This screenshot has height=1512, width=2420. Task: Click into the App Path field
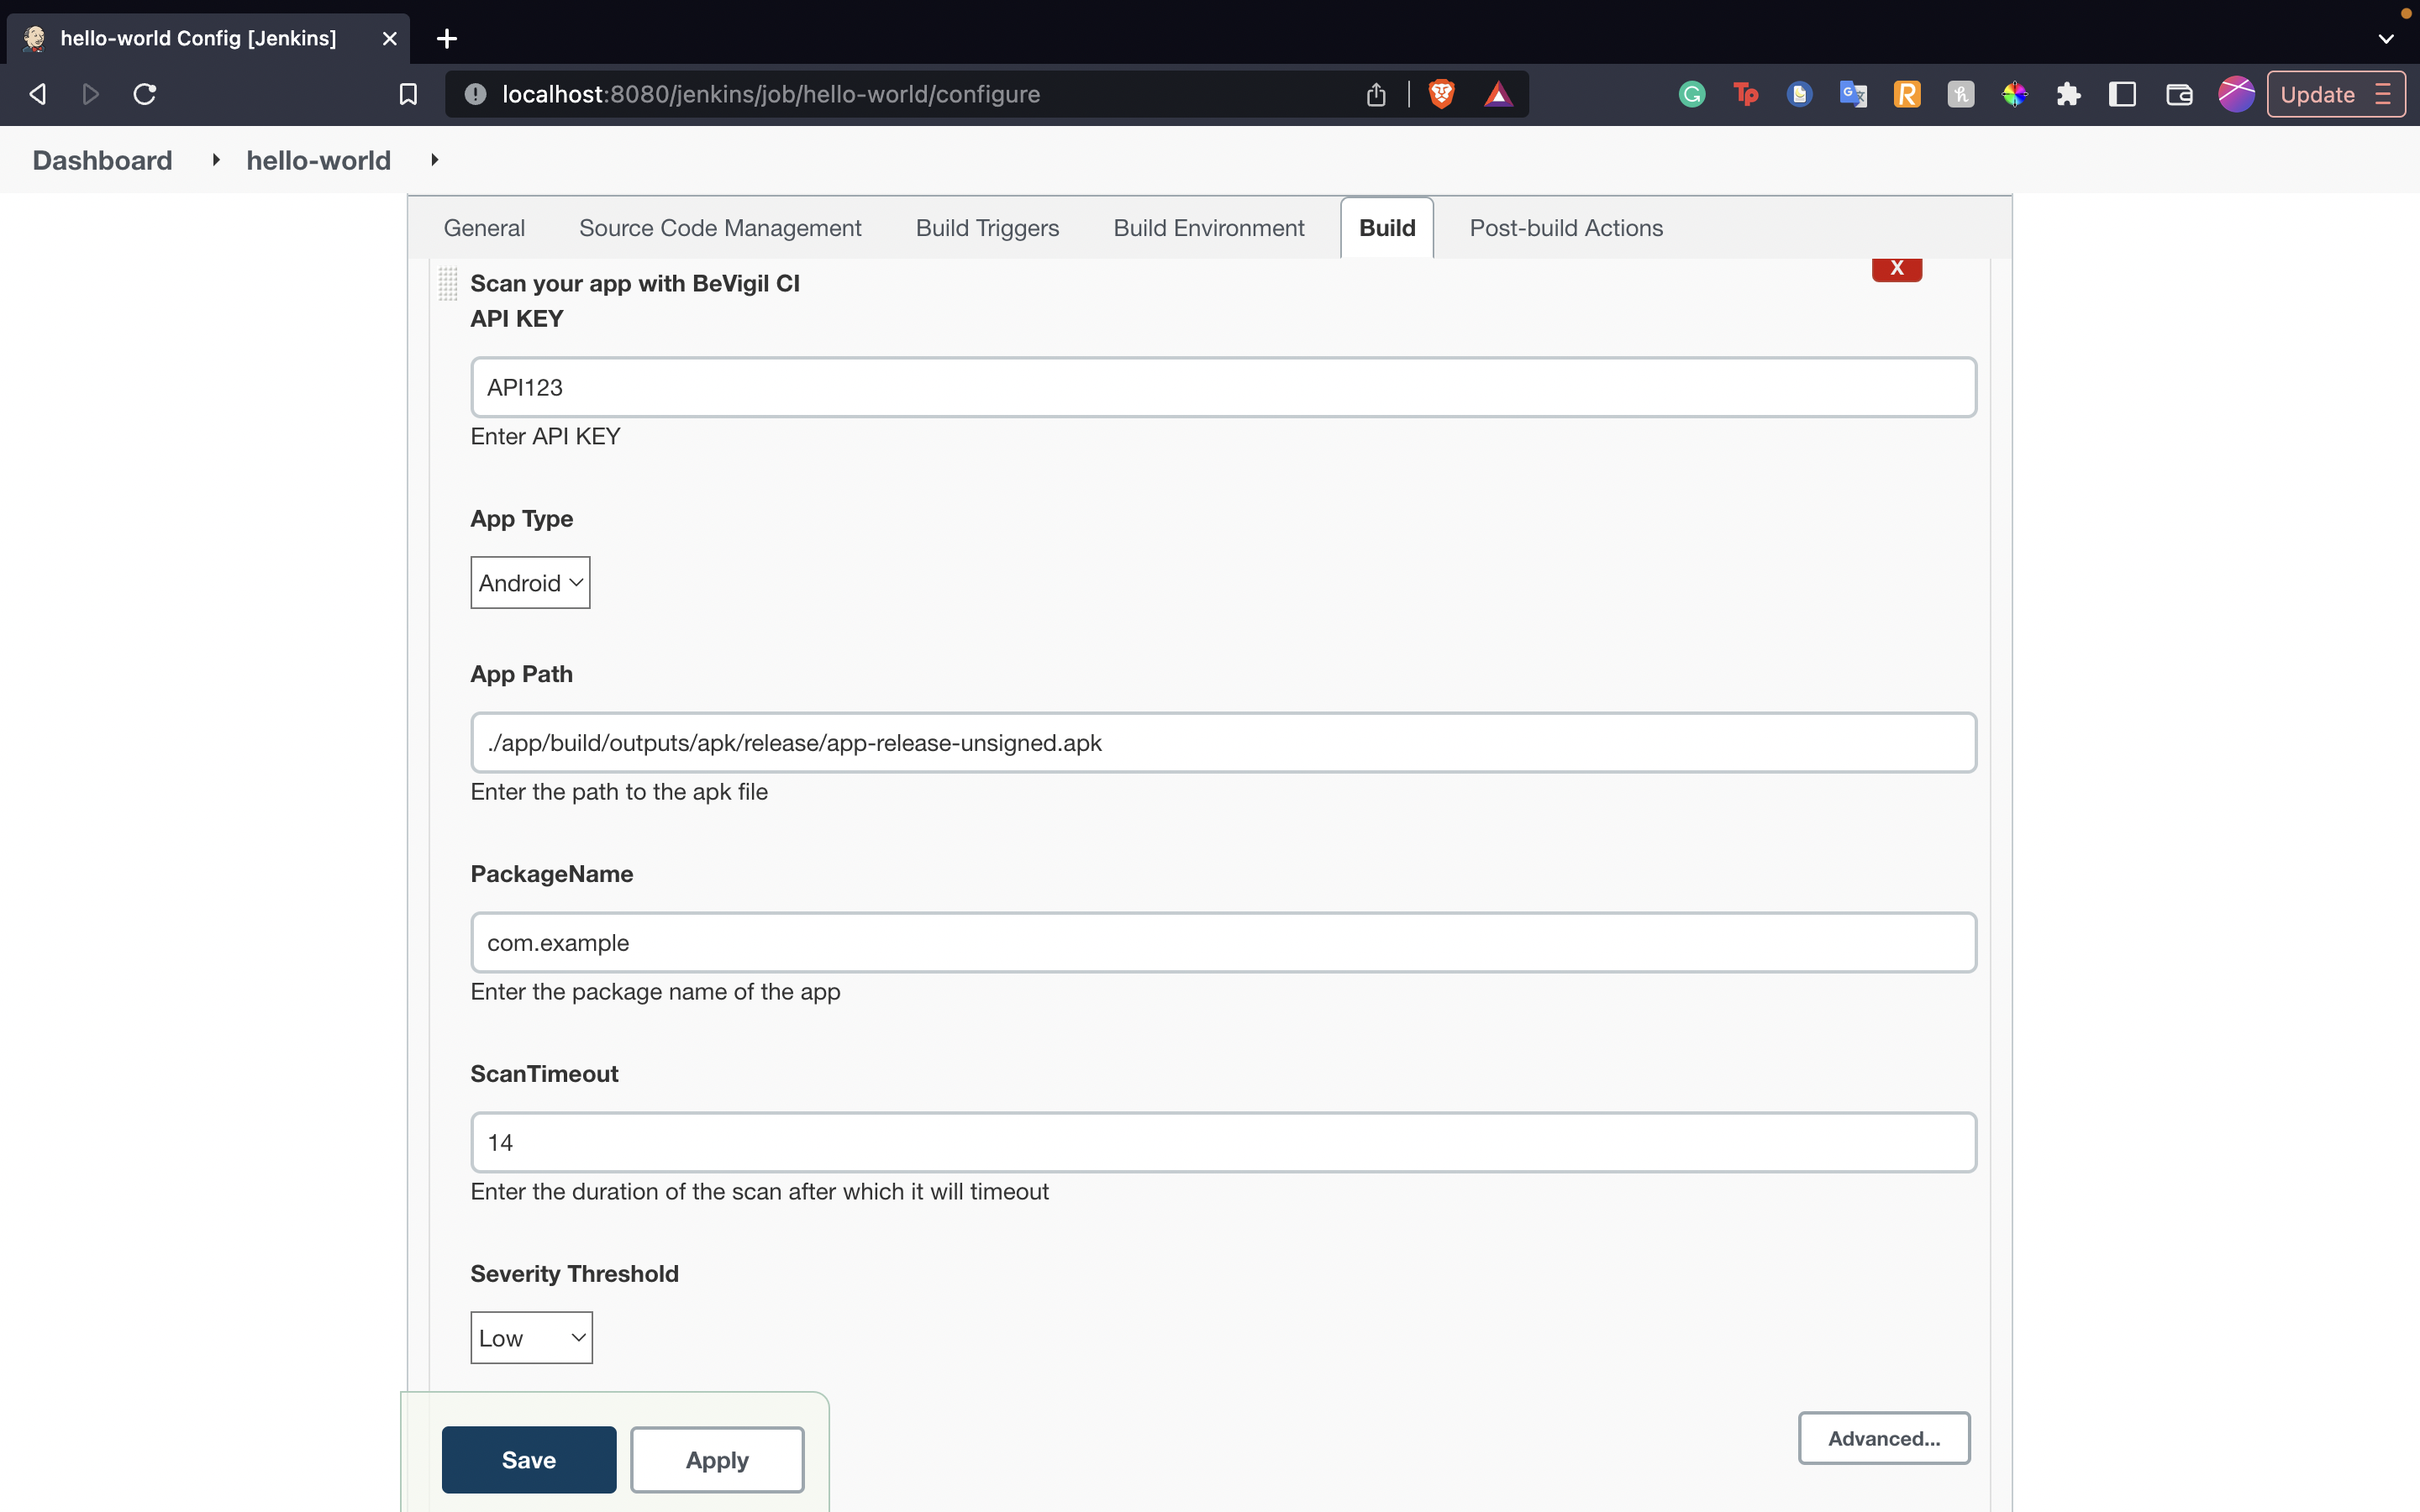click(x=1223, y=742)
